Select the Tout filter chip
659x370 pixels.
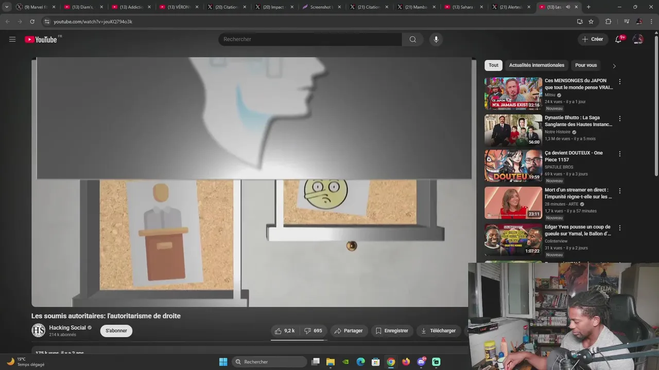pyautogui.click(x=493, y=65)
